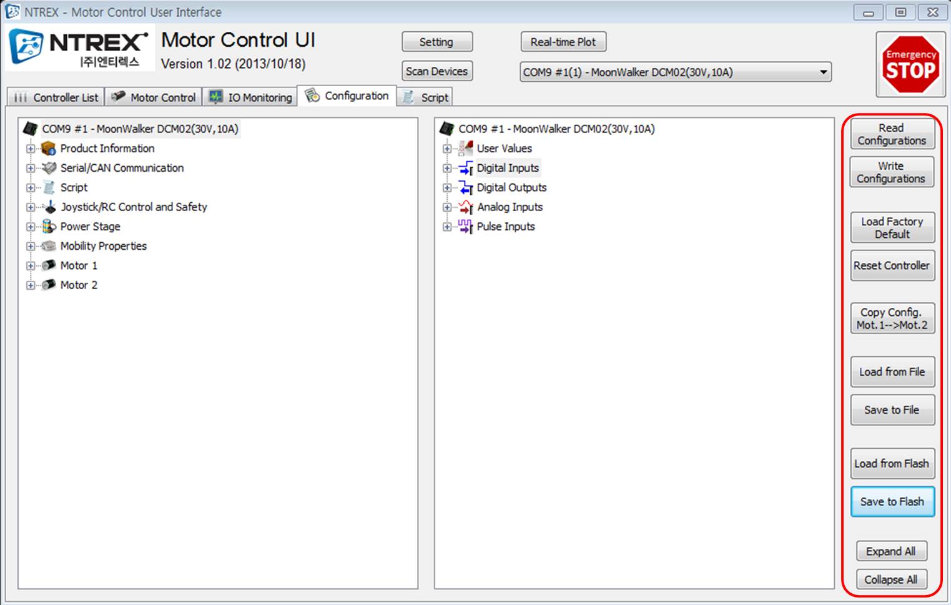Screen dimensions: 951x605
Task: Open the Script tab
Action: tap(425, 97)
